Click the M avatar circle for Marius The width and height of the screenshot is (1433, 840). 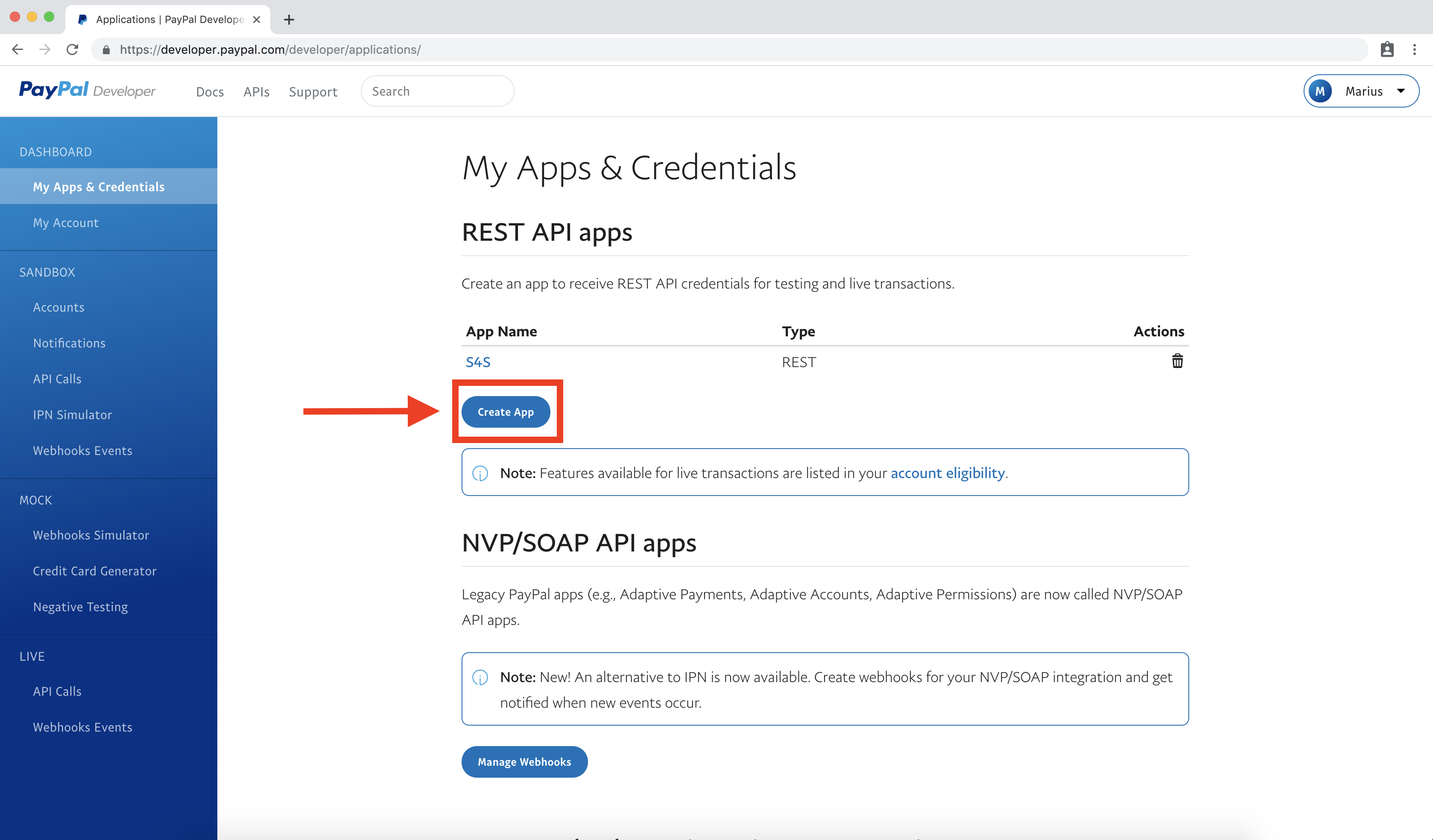tap(1320, 91)
